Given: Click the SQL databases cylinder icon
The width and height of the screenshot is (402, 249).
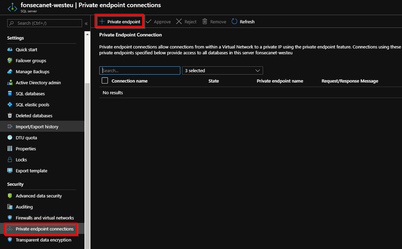Looking at the screenshot, I should click(x=10, y=94).
